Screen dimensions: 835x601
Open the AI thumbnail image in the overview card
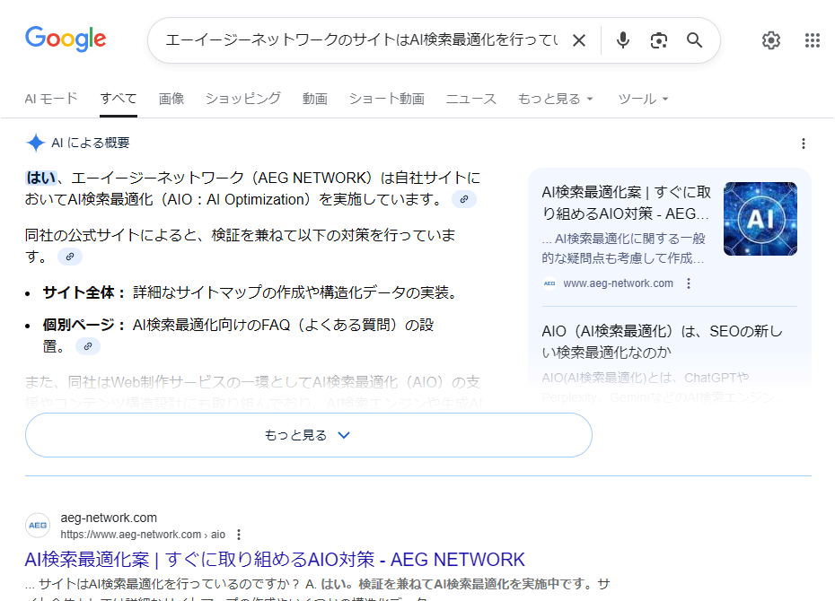pos(760,218)
